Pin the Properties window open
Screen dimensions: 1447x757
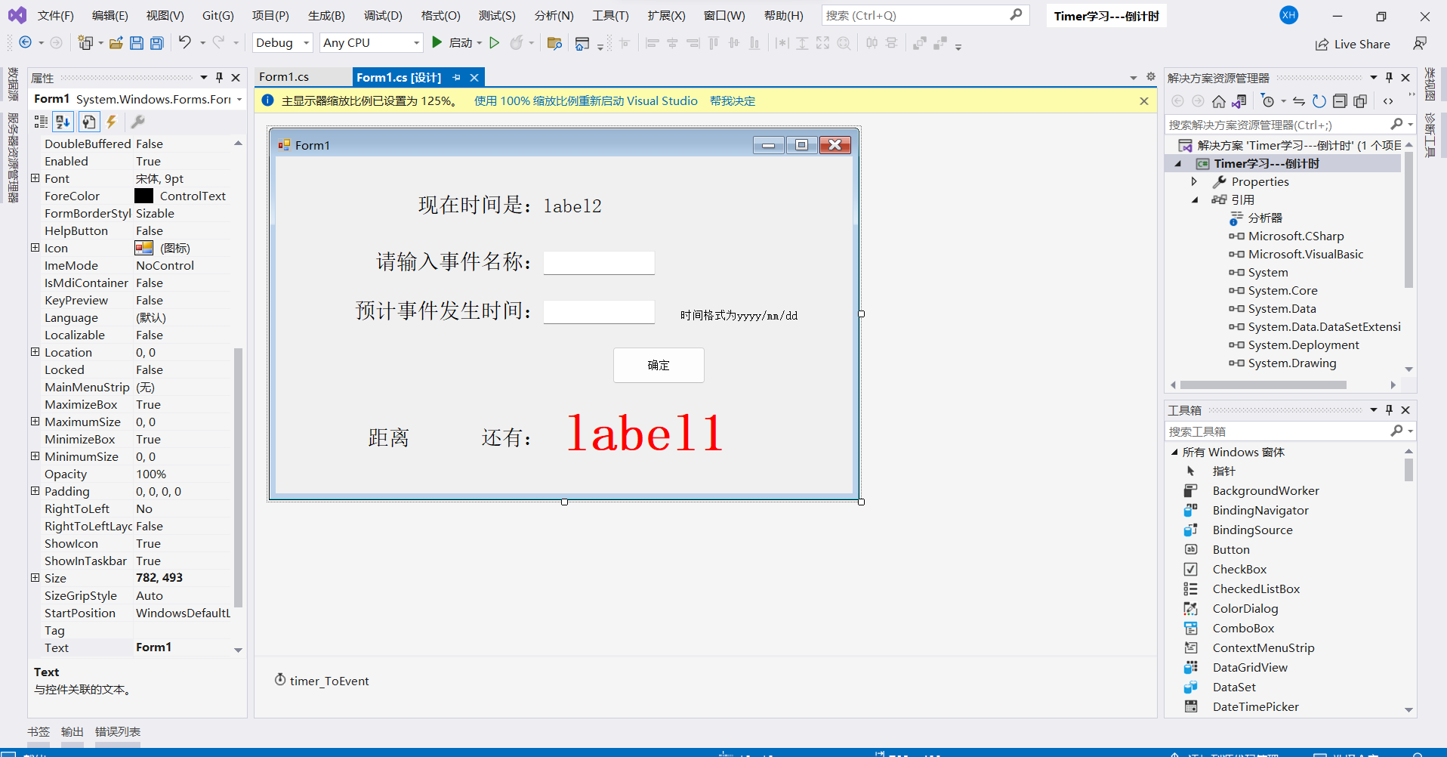point(219,77)
